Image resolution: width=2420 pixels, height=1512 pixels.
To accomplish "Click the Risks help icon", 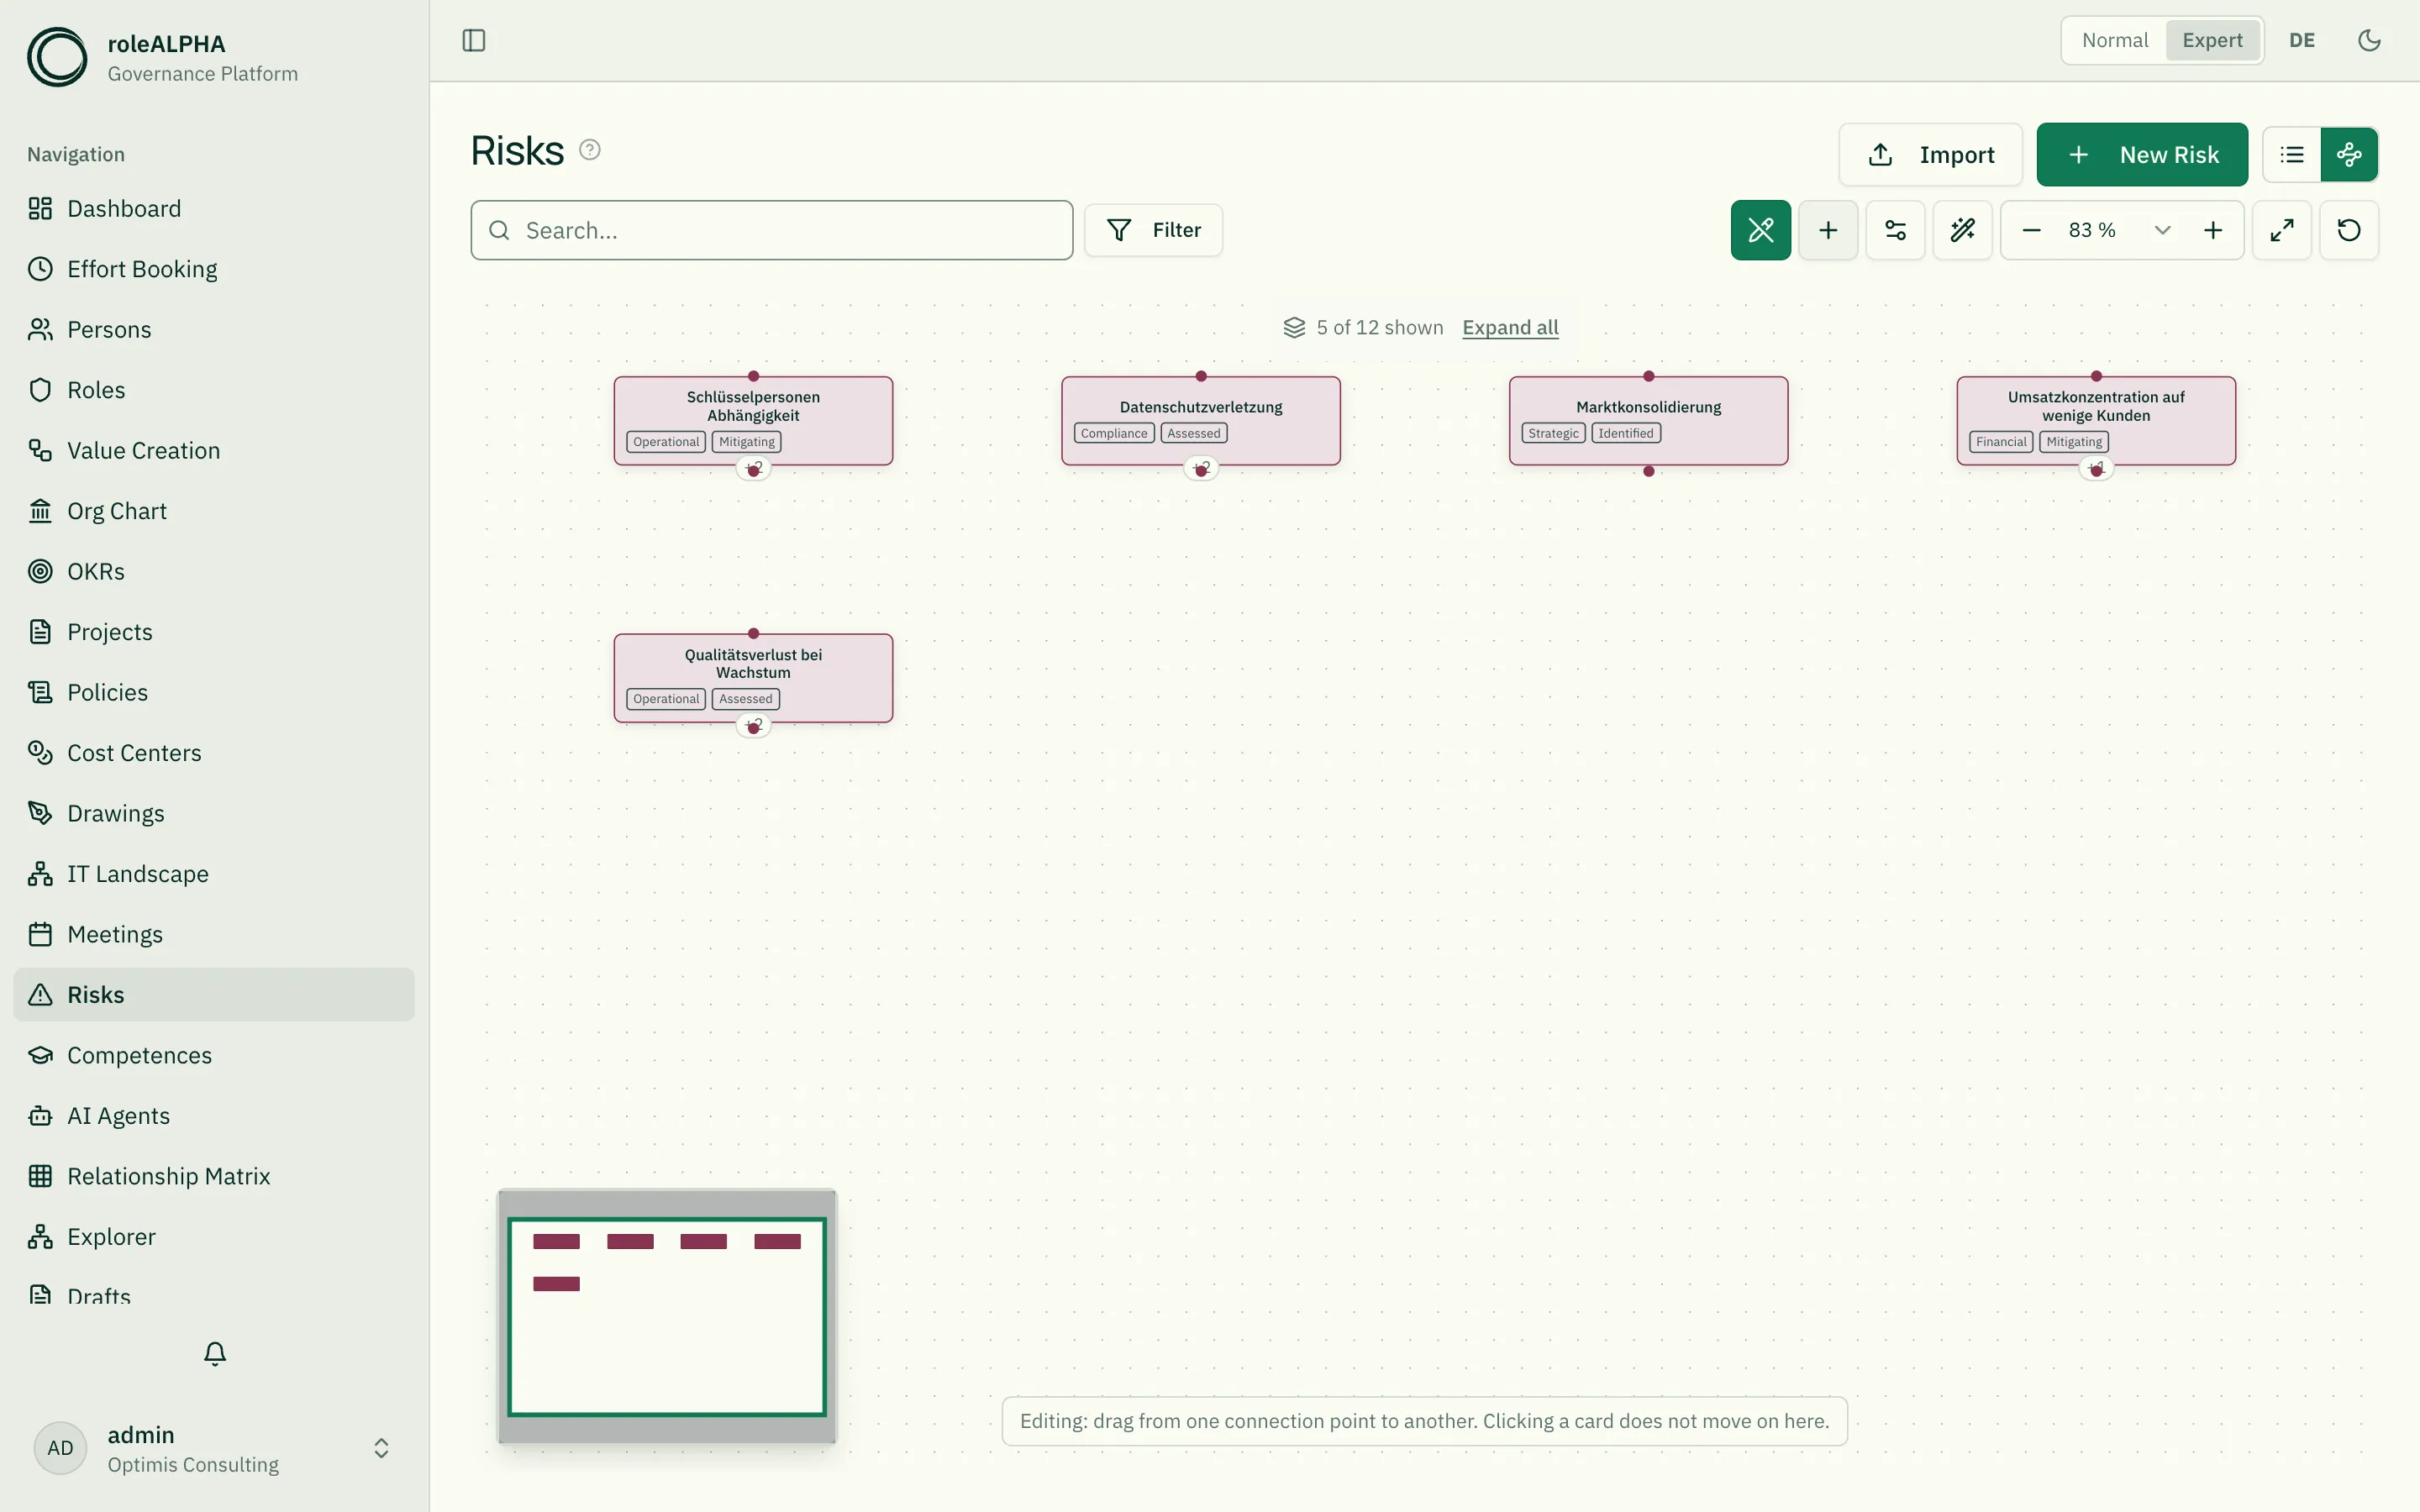I will coord(590,150).
